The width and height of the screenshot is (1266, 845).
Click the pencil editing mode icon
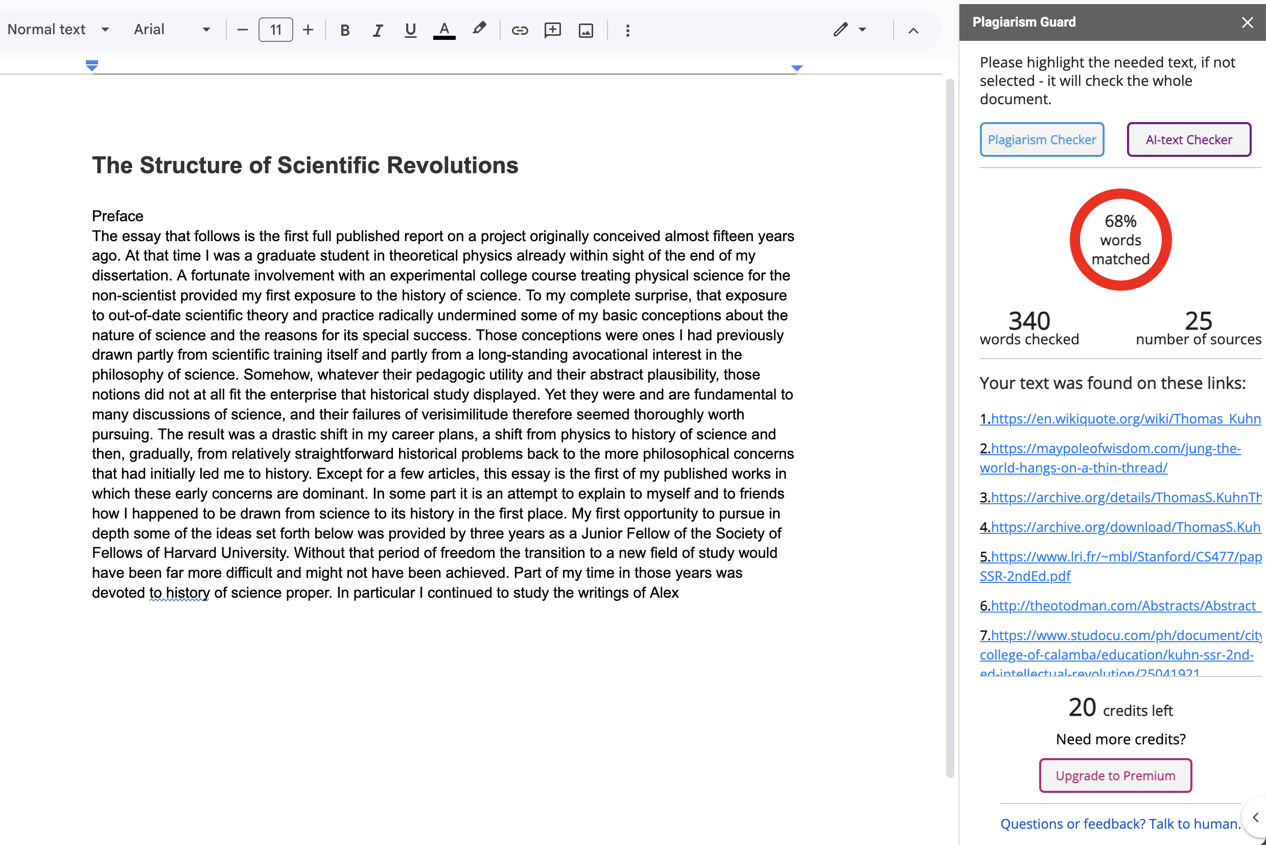click(x=840, y=29)
